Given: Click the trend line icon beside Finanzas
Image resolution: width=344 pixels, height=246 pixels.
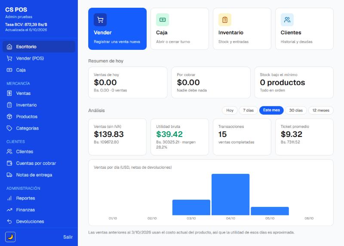Looking at the screenshot, I should click(9, 210).
